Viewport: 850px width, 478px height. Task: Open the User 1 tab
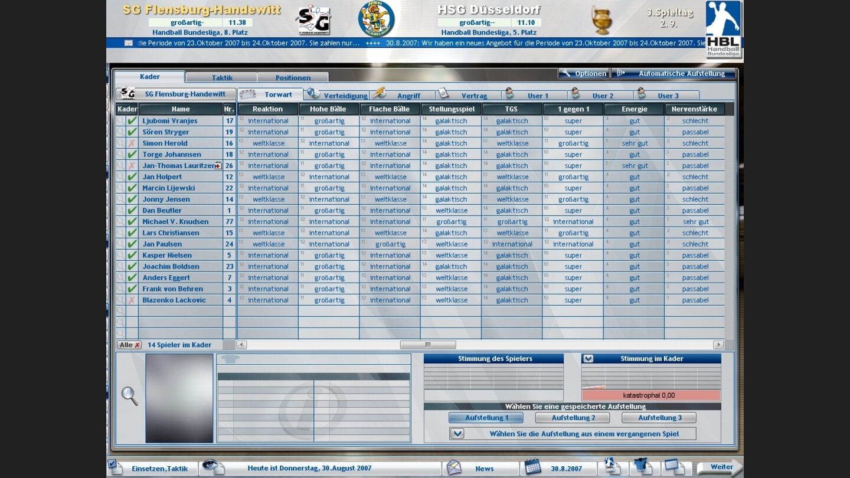click(x=535, y=95)
